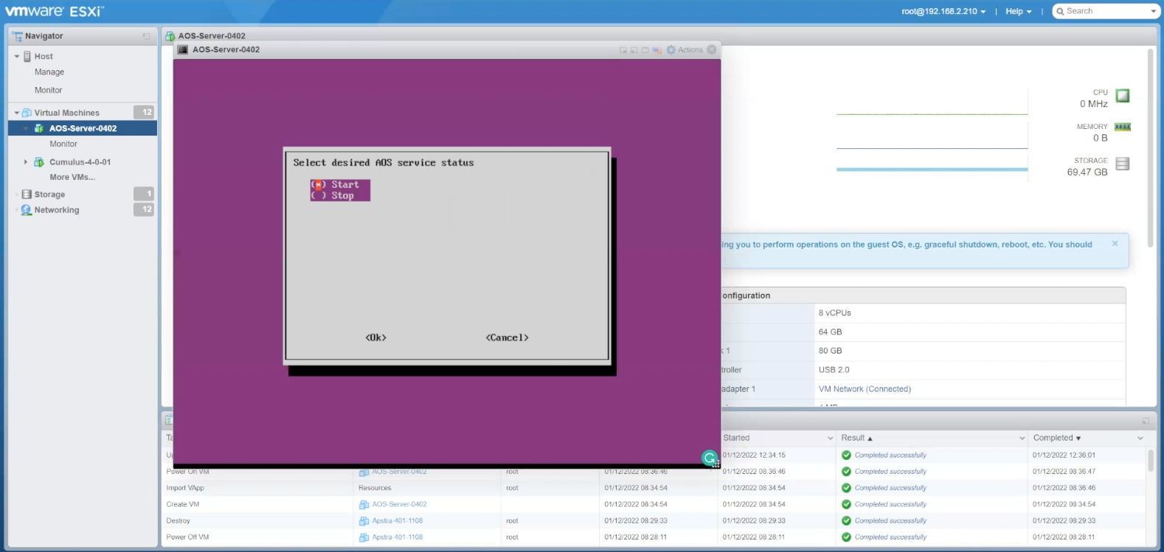Click the 8 vCPUs value

coord(834,313)
